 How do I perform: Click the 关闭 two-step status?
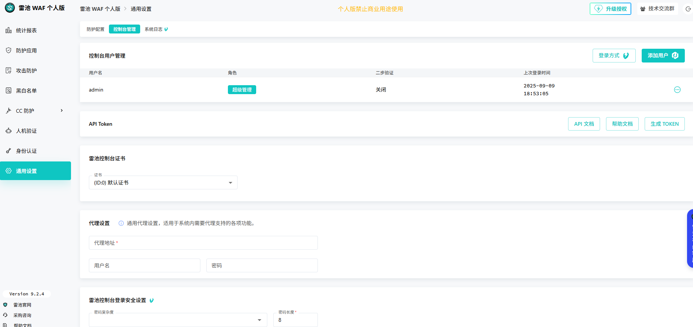pyautogui.click(x=381, y=90)
